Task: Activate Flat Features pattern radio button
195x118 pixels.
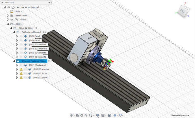Action: pyautogui.click(x=44, y=32)
